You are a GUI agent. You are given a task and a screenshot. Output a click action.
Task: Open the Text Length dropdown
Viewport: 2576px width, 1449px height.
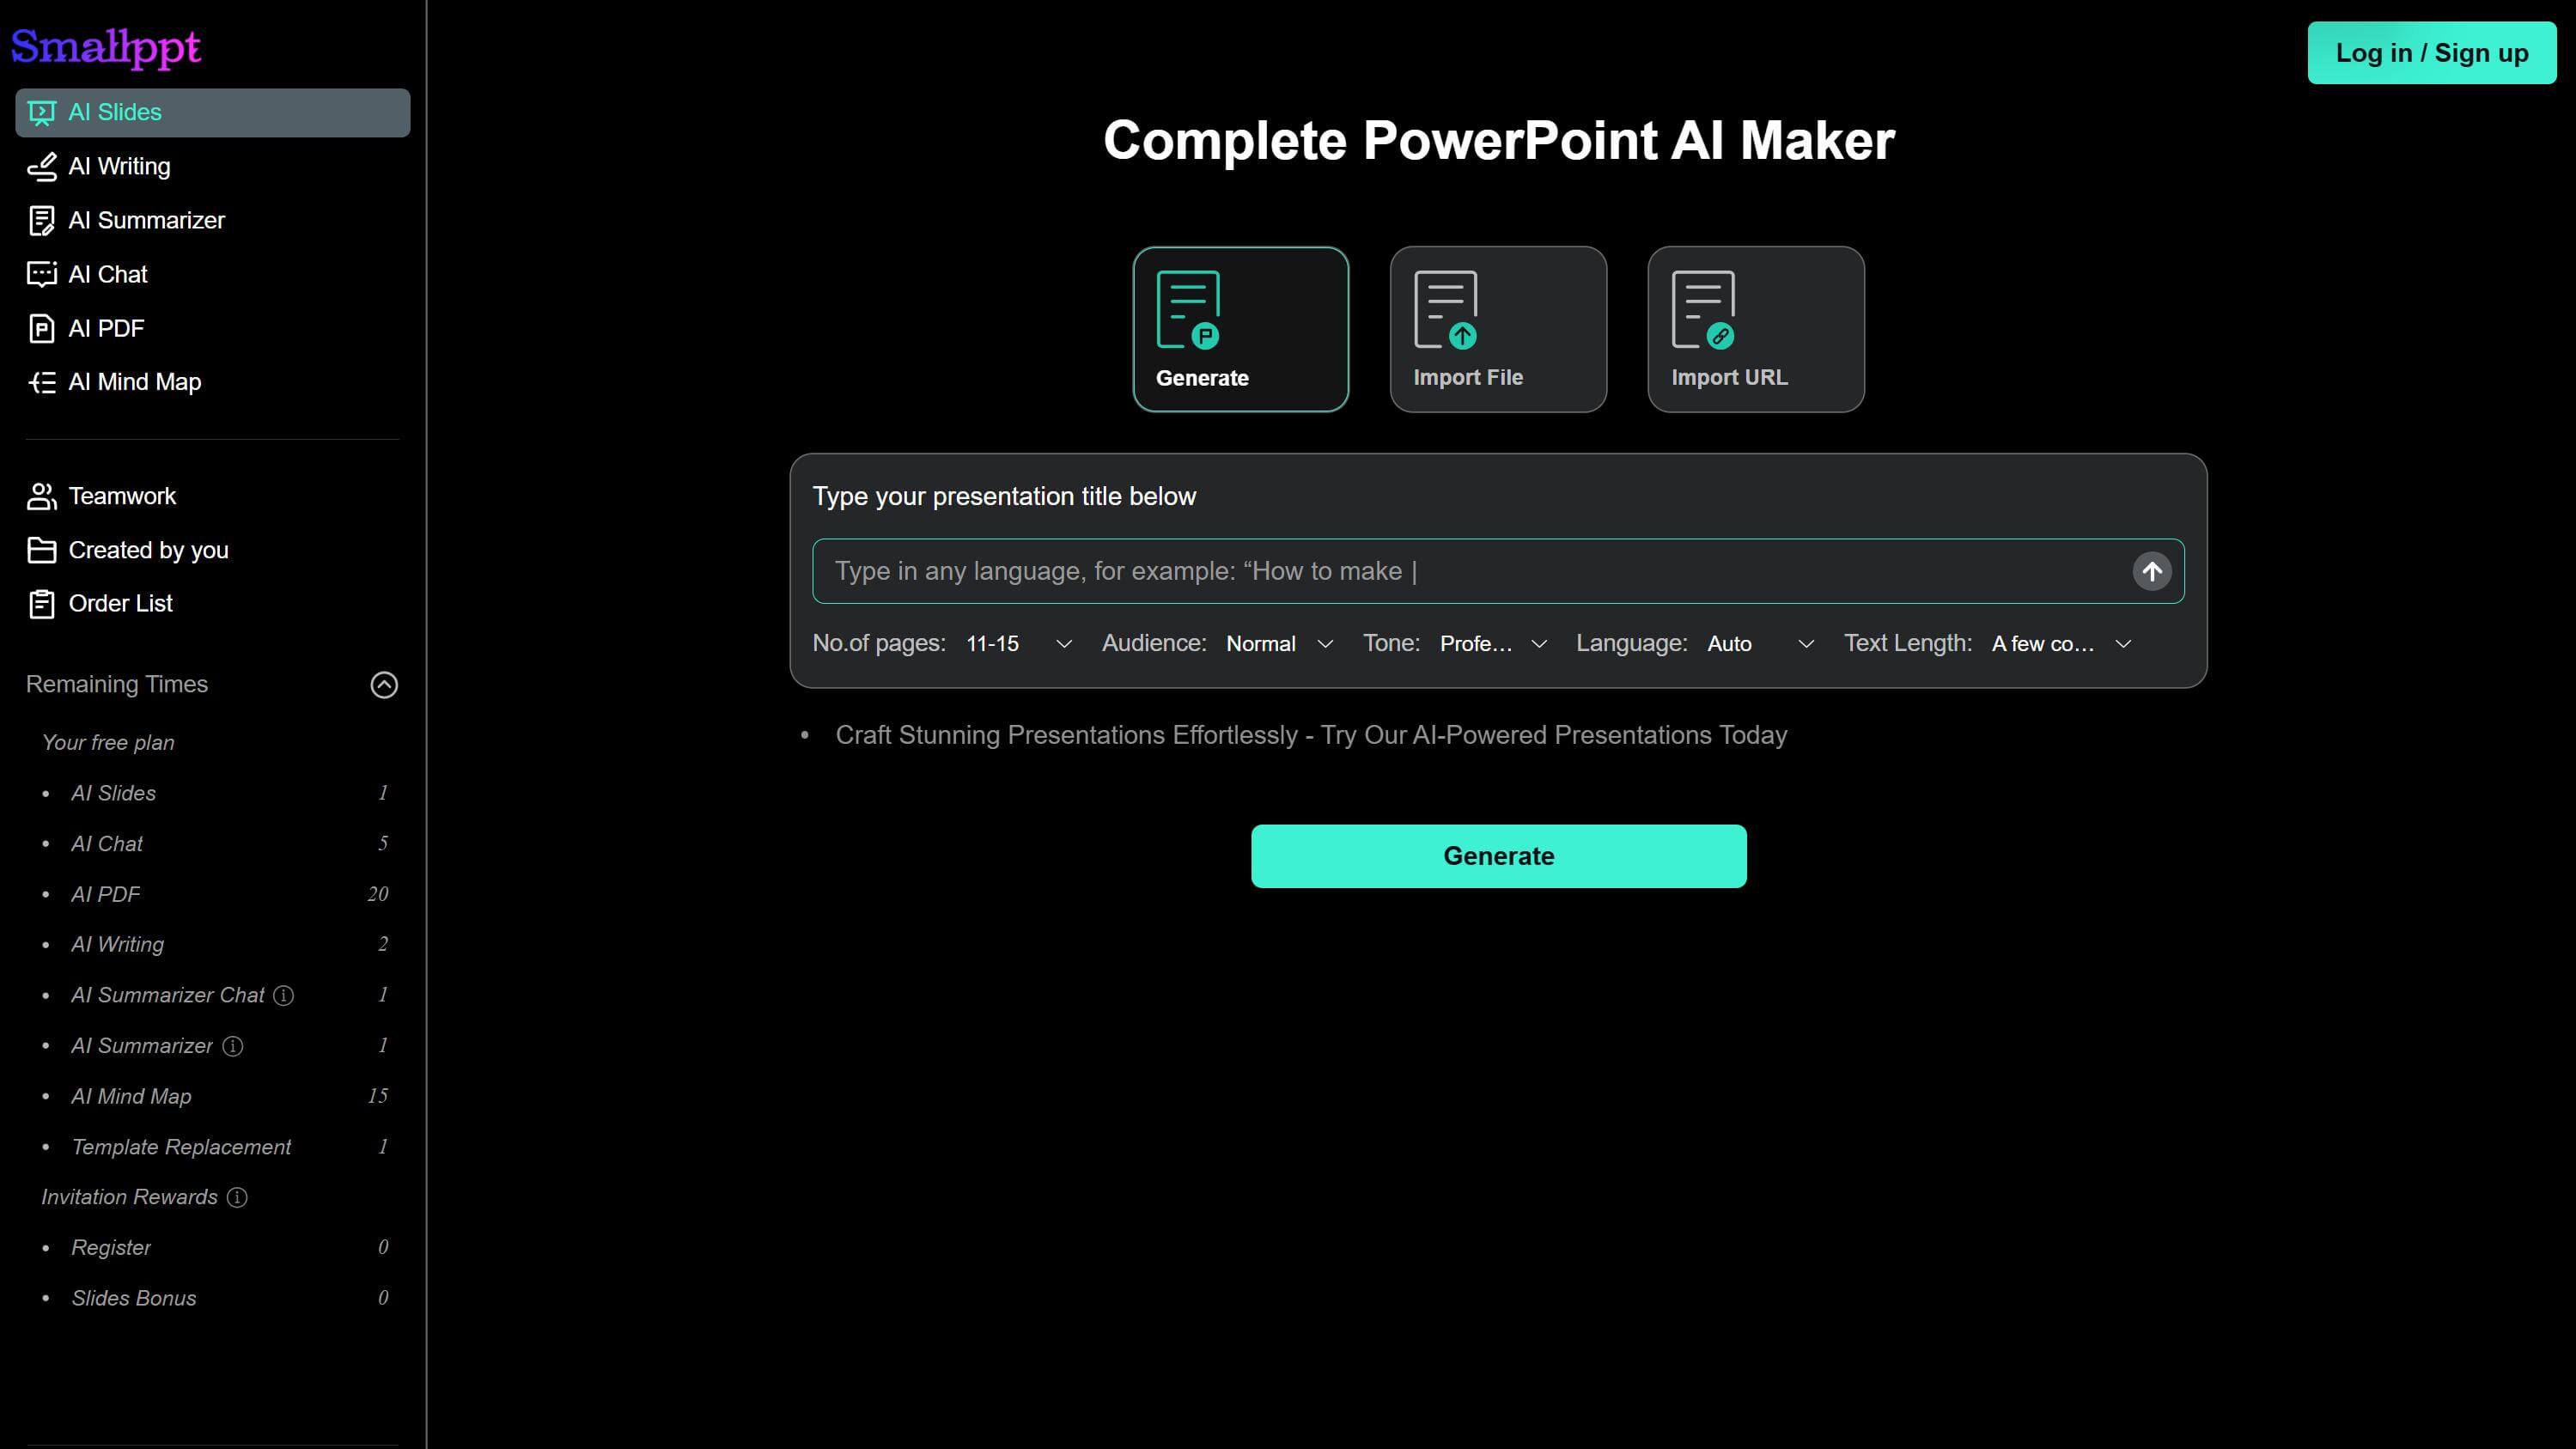(x=2061, y=644)
